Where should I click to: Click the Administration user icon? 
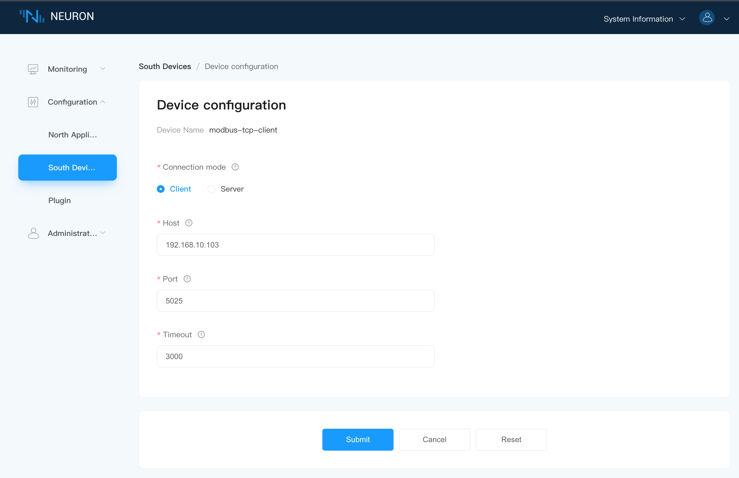(33, 233)
